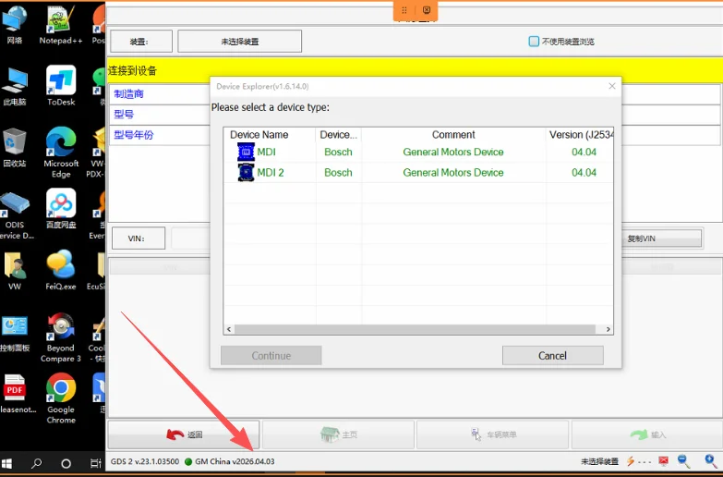Click the horizontal scrollbar thumb in device list
Screen dimensions: 723x477
coord(415,329)
